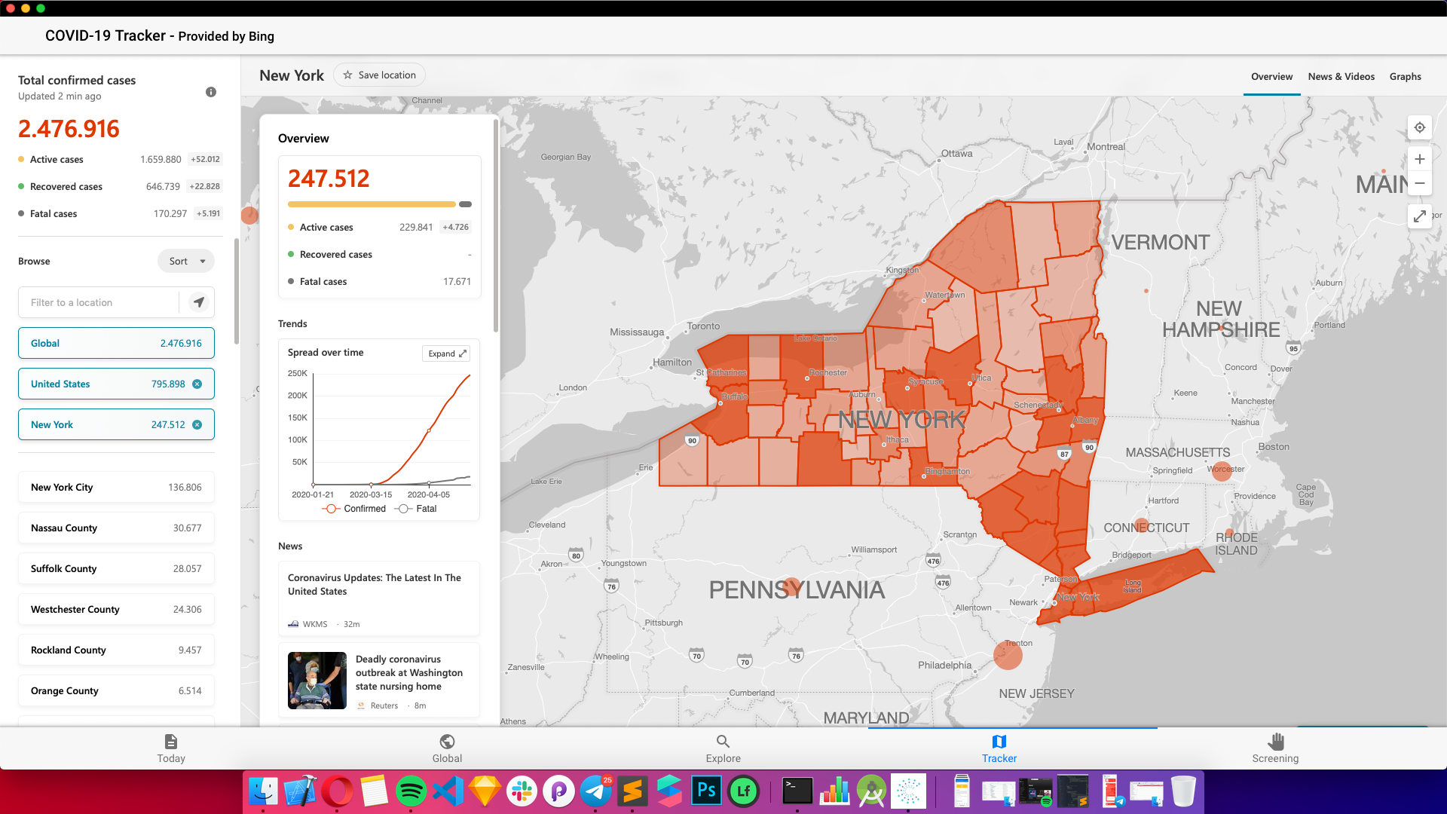This screenshot has height=814, width=1447.
Task: Open the Screening tab
Action: 1275,748
